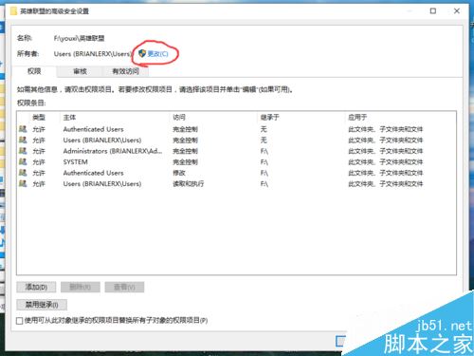
Task: Click the user icon in the Users 完全控制 row
Action: 23,140
